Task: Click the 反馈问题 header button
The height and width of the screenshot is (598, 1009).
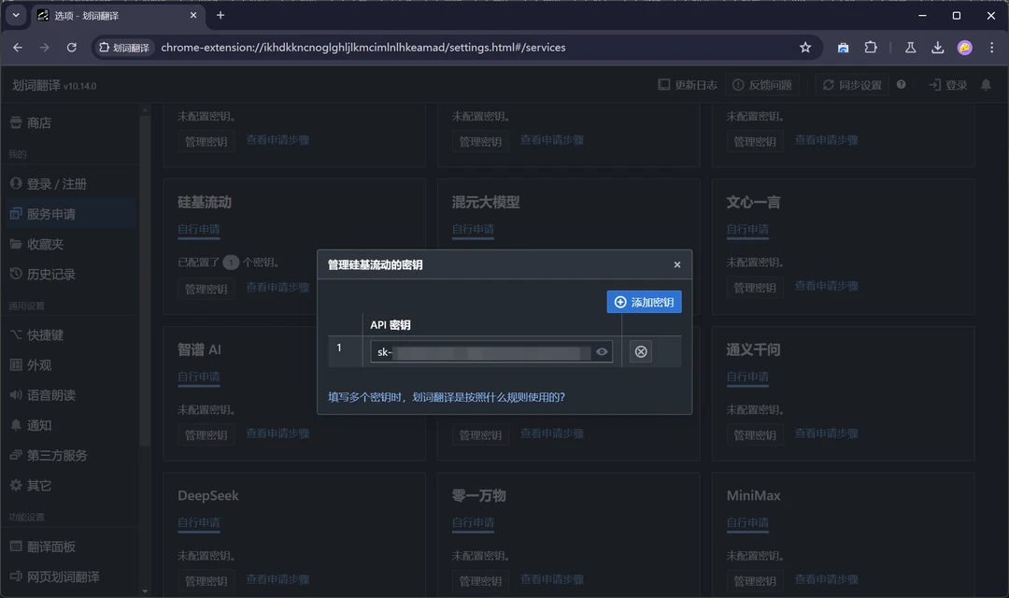Action: pyautogui.click(x=762, y=85)
